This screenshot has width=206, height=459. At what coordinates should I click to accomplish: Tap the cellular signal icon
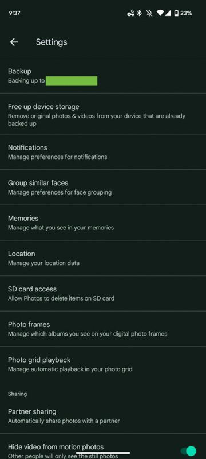168,13
